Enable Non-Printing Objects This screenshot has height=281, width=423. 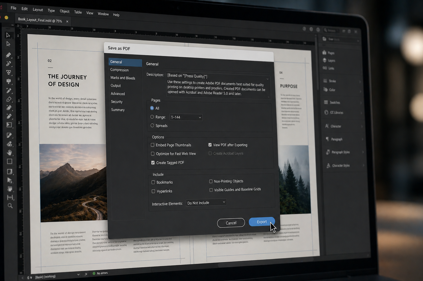tap(211, 181)
